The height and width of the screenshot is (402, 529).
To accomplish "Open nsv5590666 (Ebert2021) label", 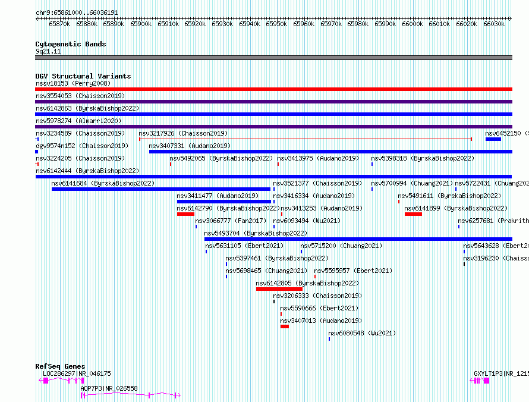I will (320, 308).
